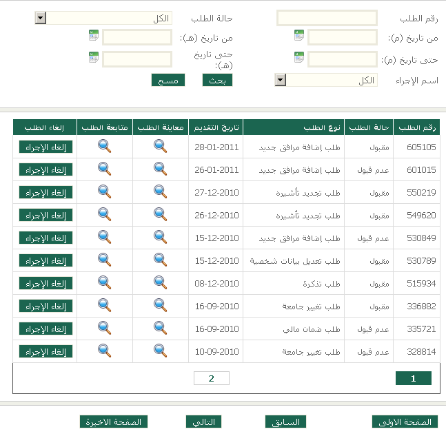Jump to الصفحة الاخيرة last page
446x436 pixels.
click(x=114, y=422)
